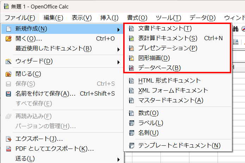Image resolution: width=245 pixels, height=163 pixels.
Task: Click the export icon beside エクスポート
Action: pyautogui.click(x=8, y=139)
